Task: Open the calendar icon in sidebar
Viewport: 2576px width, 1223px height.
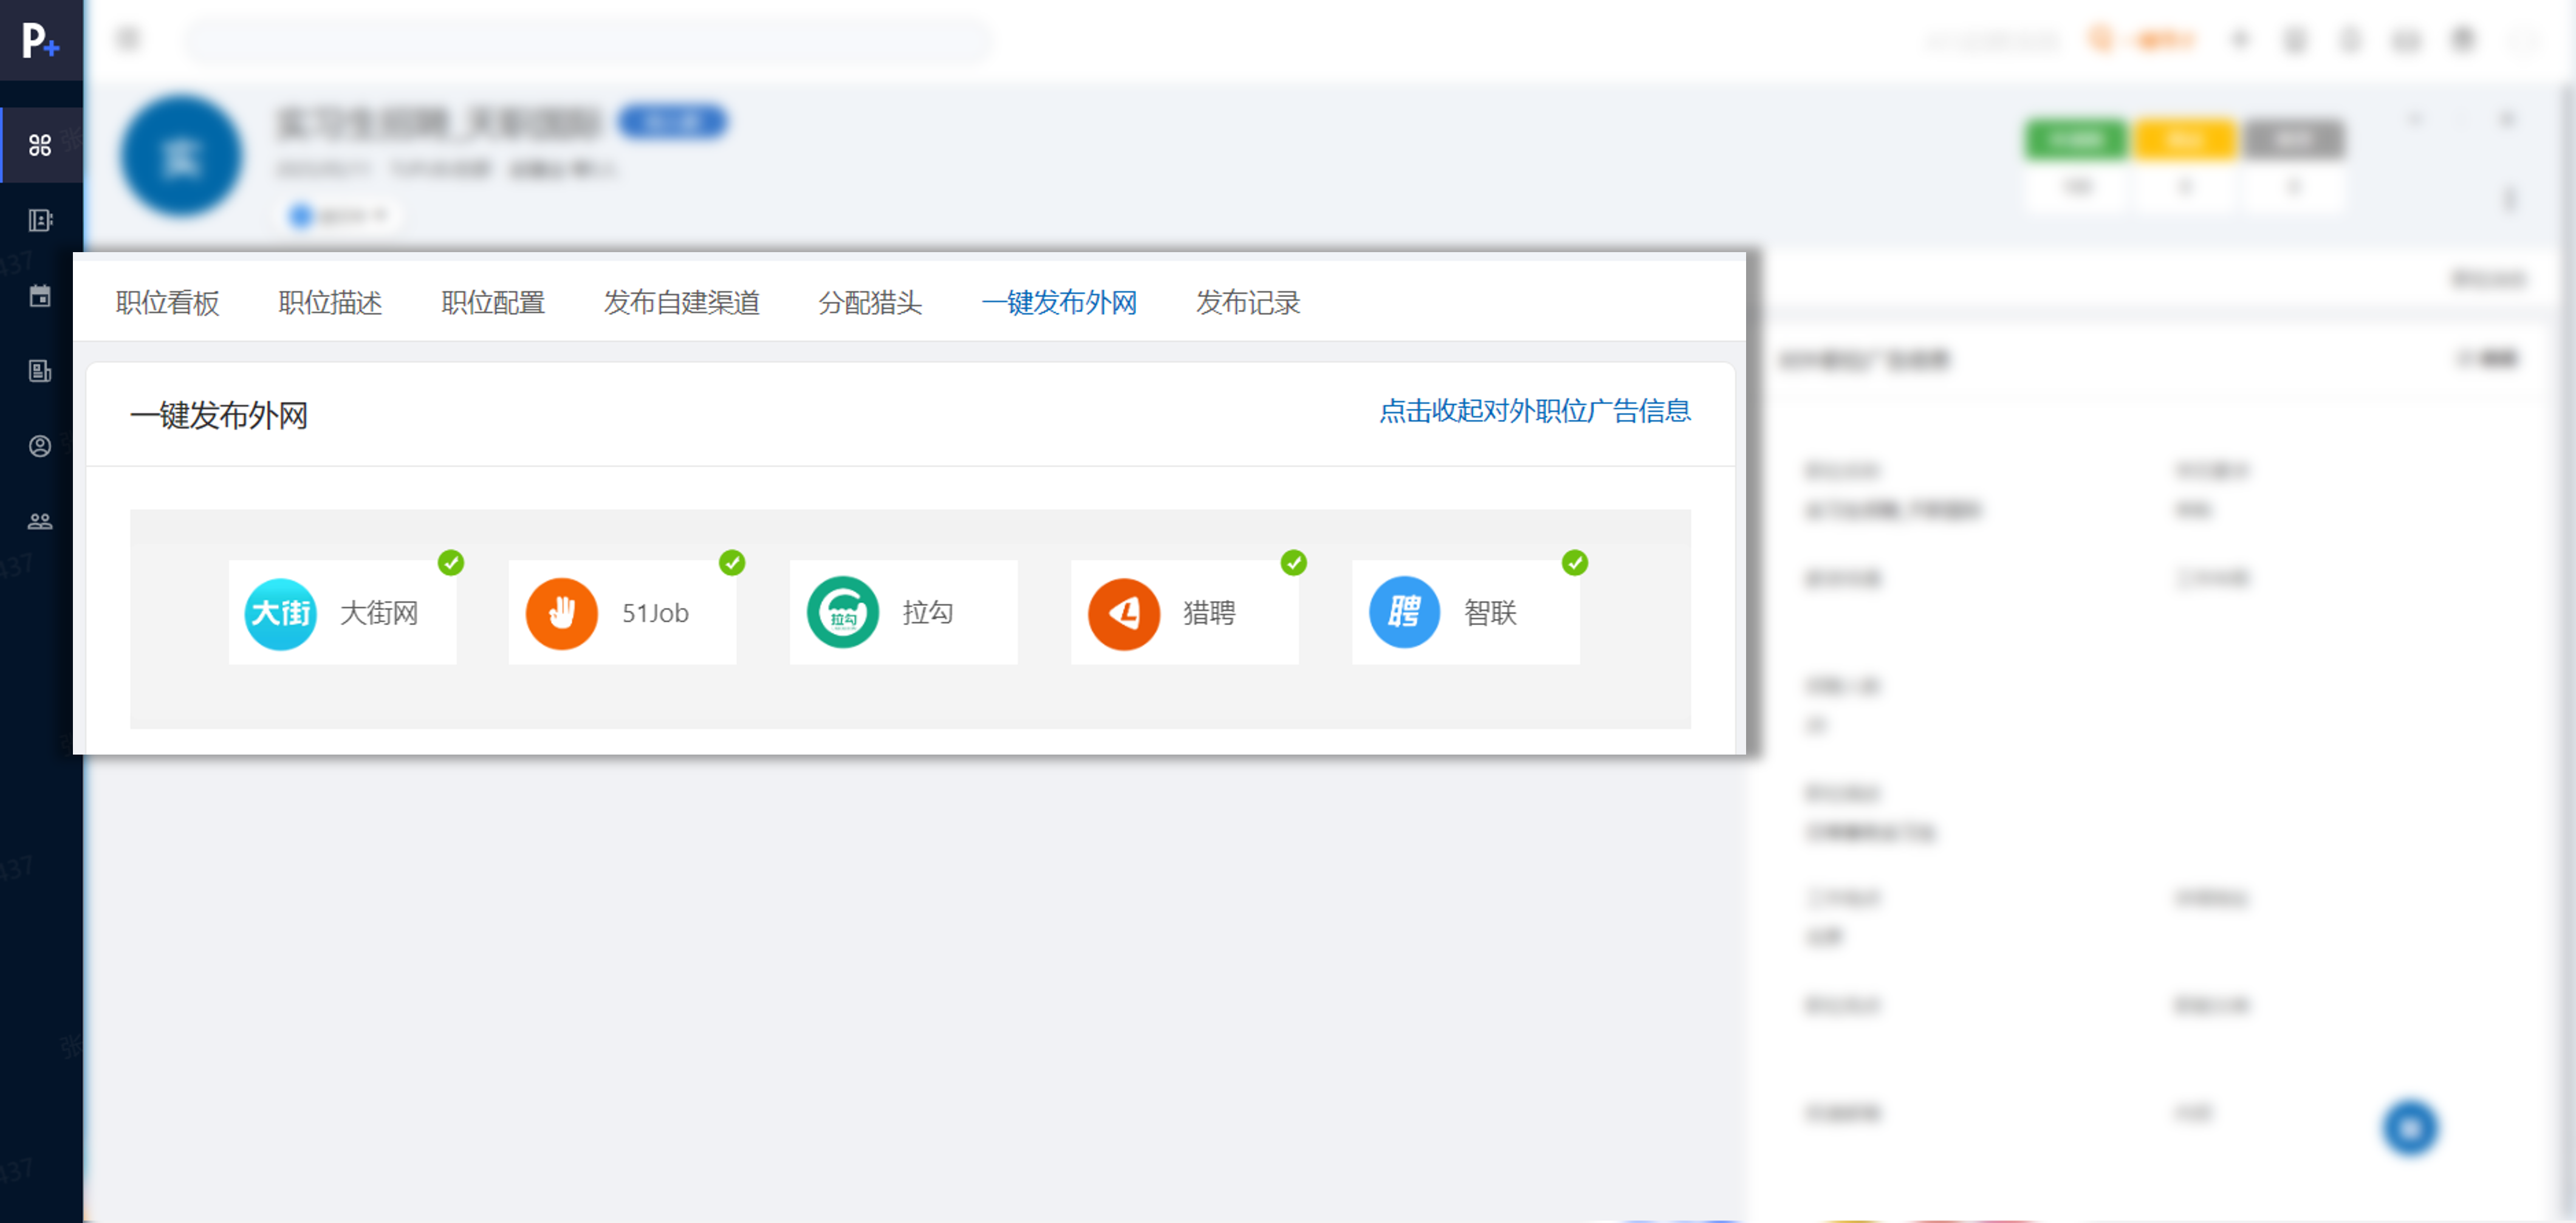Action: coord(40,296)
